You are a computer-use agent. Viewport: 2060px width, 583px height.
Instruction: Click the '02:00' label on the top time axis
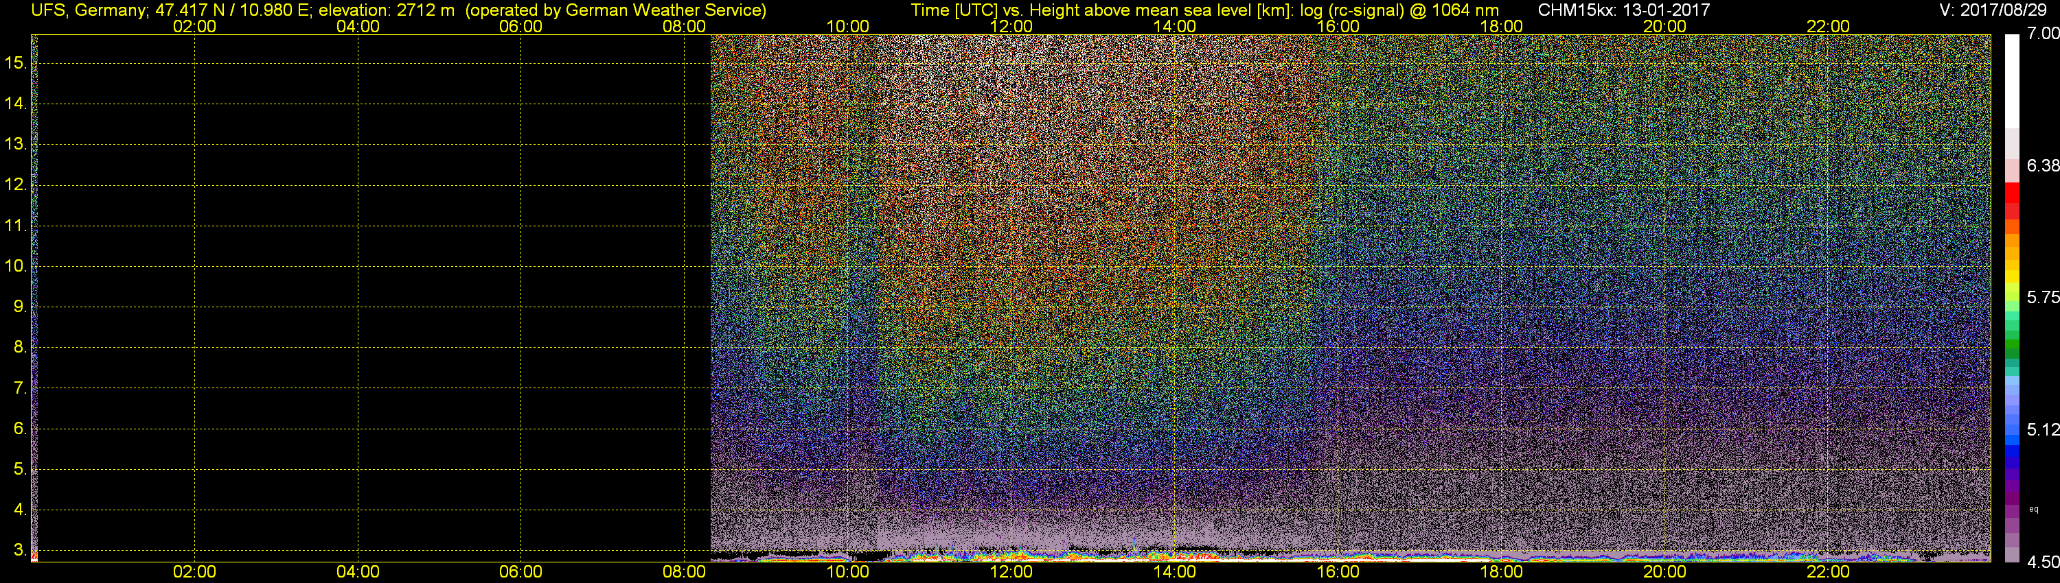(x=194, y=26)
